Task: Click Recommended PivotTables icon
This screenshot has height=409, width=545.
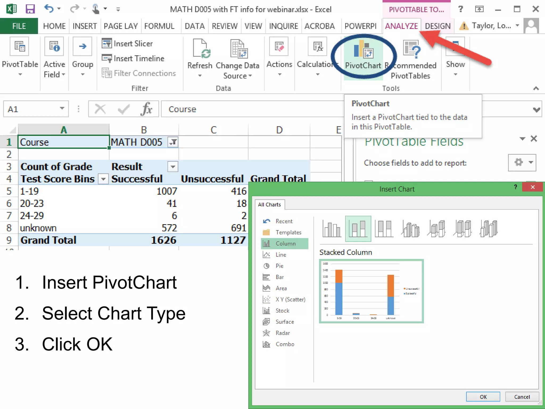Action: (x=412, y=48)
